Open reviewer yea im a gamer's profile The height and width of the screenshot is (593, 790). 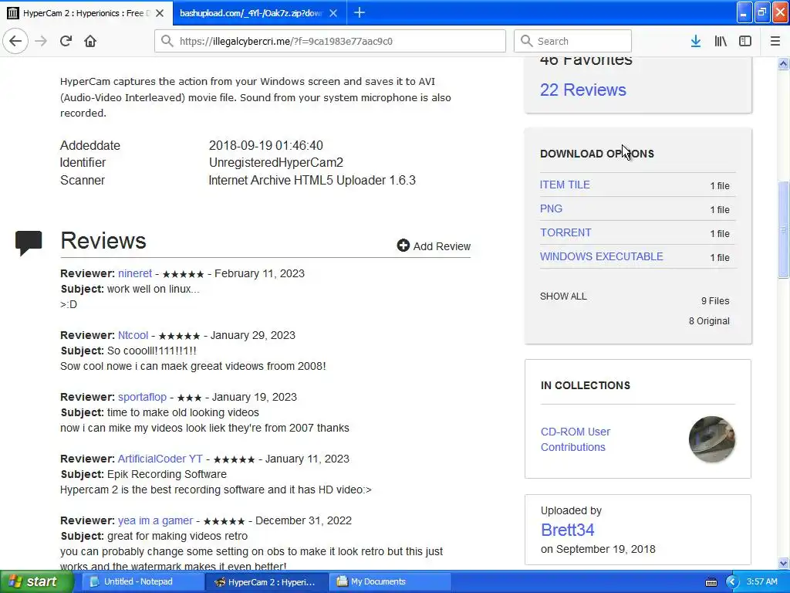pyautogui.click(x=155, y=520)
